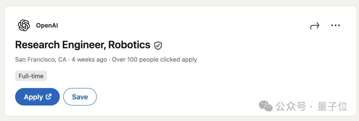Image resolution: width=359 pixels, height=121 pixels.
Task: Click the blue Apply button
Action: 37,97
